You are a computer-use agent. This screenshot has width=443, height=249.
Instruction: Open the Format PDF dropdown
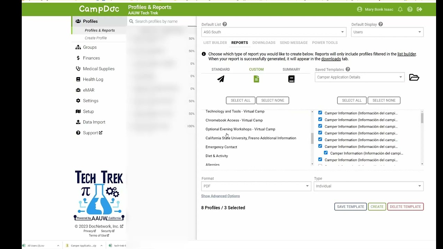click(256, 186)
